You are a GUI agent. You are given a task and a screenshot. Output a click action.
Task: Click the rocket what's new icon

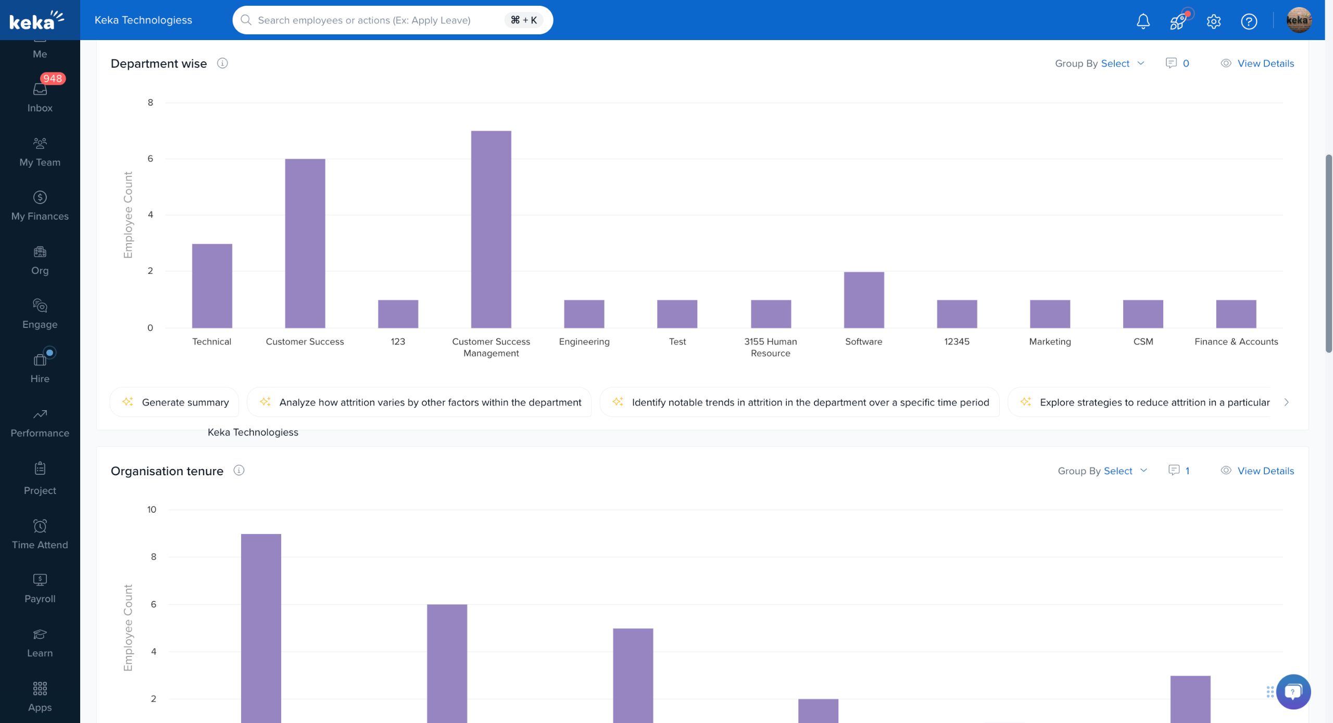click(1178, 21)
